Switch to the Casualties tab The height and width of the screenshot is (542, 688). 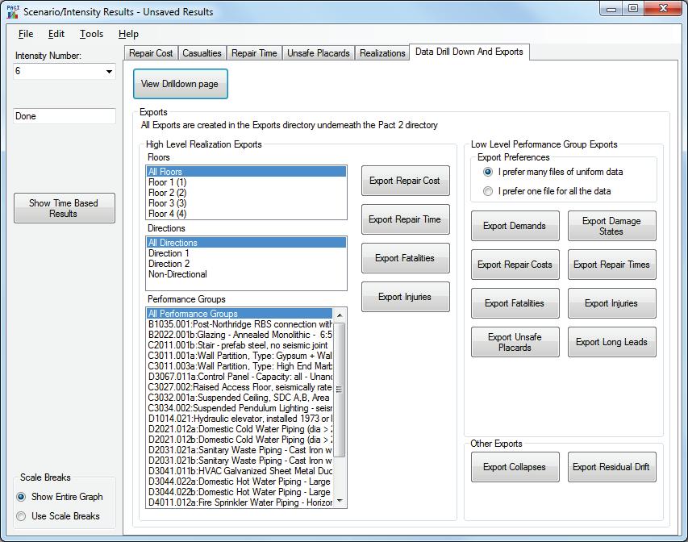202,53
